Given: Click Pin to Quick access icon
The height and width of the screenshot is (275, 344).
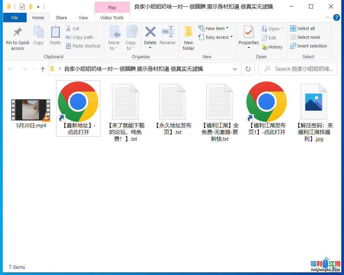Looking at the screenshot, I should click(18, 32).
